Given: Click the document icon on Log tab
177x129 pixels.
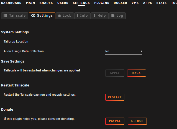Looking at the screenshot, I should click(x=113, y=16).
